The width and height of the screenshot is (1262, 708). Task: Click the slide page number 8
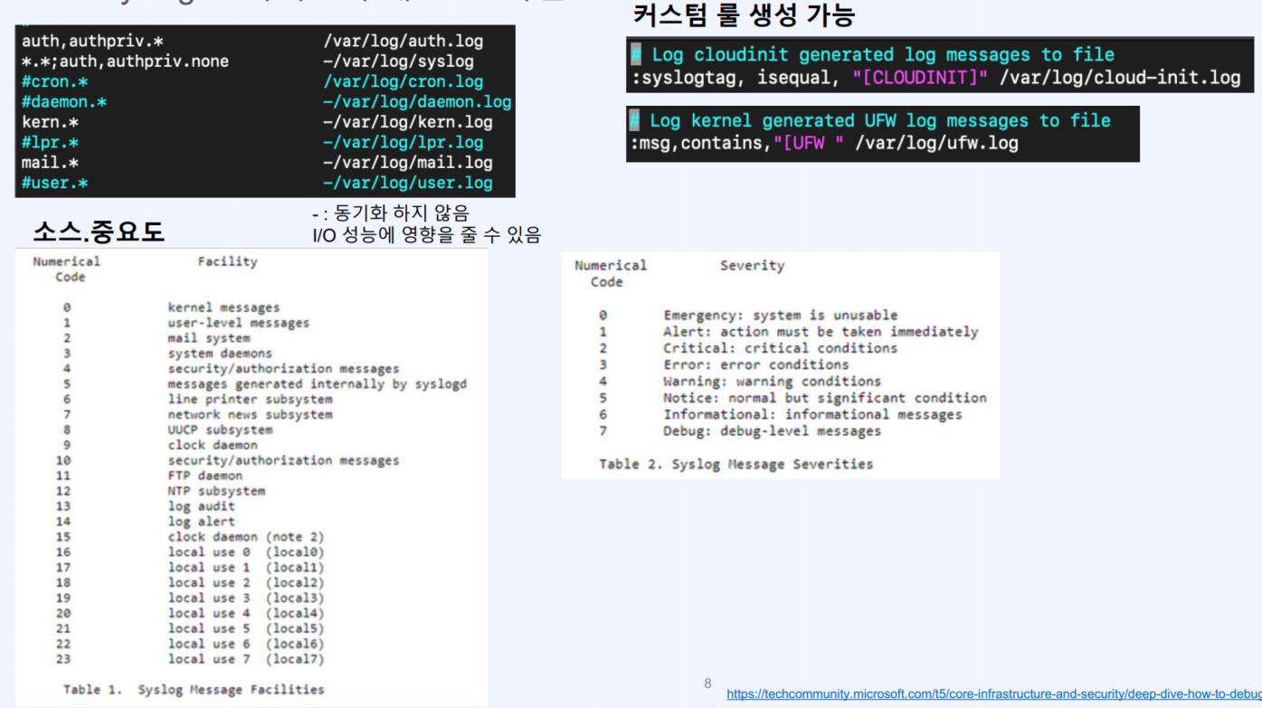[x=708, y=683]
